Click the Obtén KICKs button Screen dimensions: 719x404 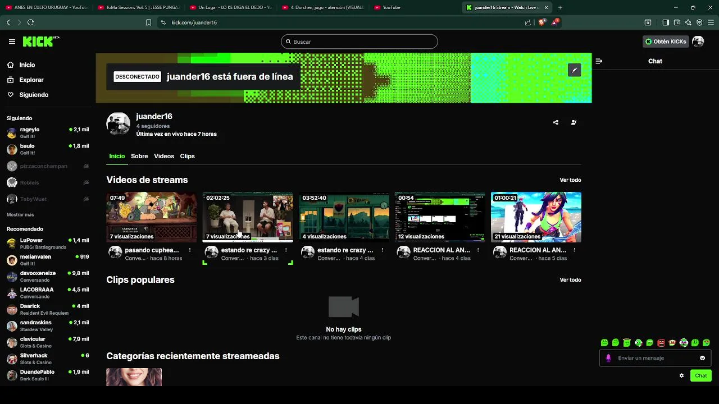tap(666, 42)
